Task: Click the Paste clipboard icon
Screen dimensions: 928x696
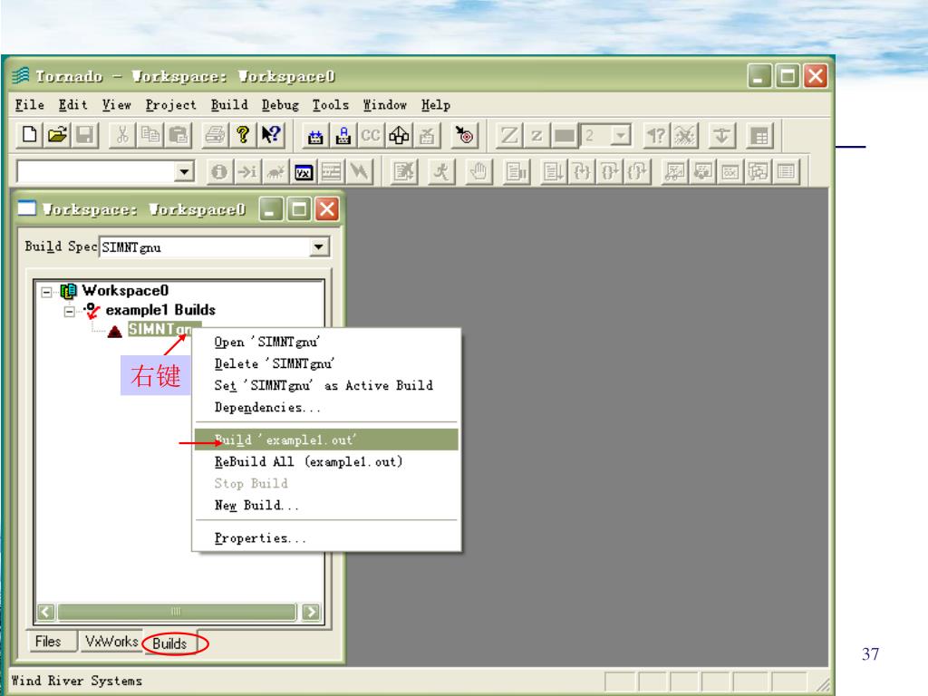Action: (x=178, y=136)
